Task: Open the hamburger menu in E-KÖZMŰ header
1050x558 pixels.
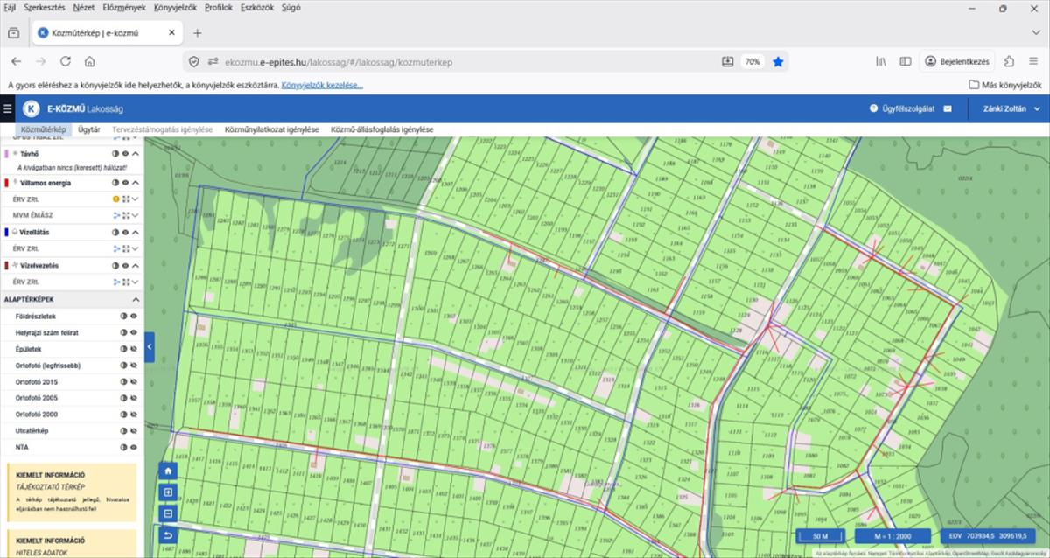Action: point(8,108)
